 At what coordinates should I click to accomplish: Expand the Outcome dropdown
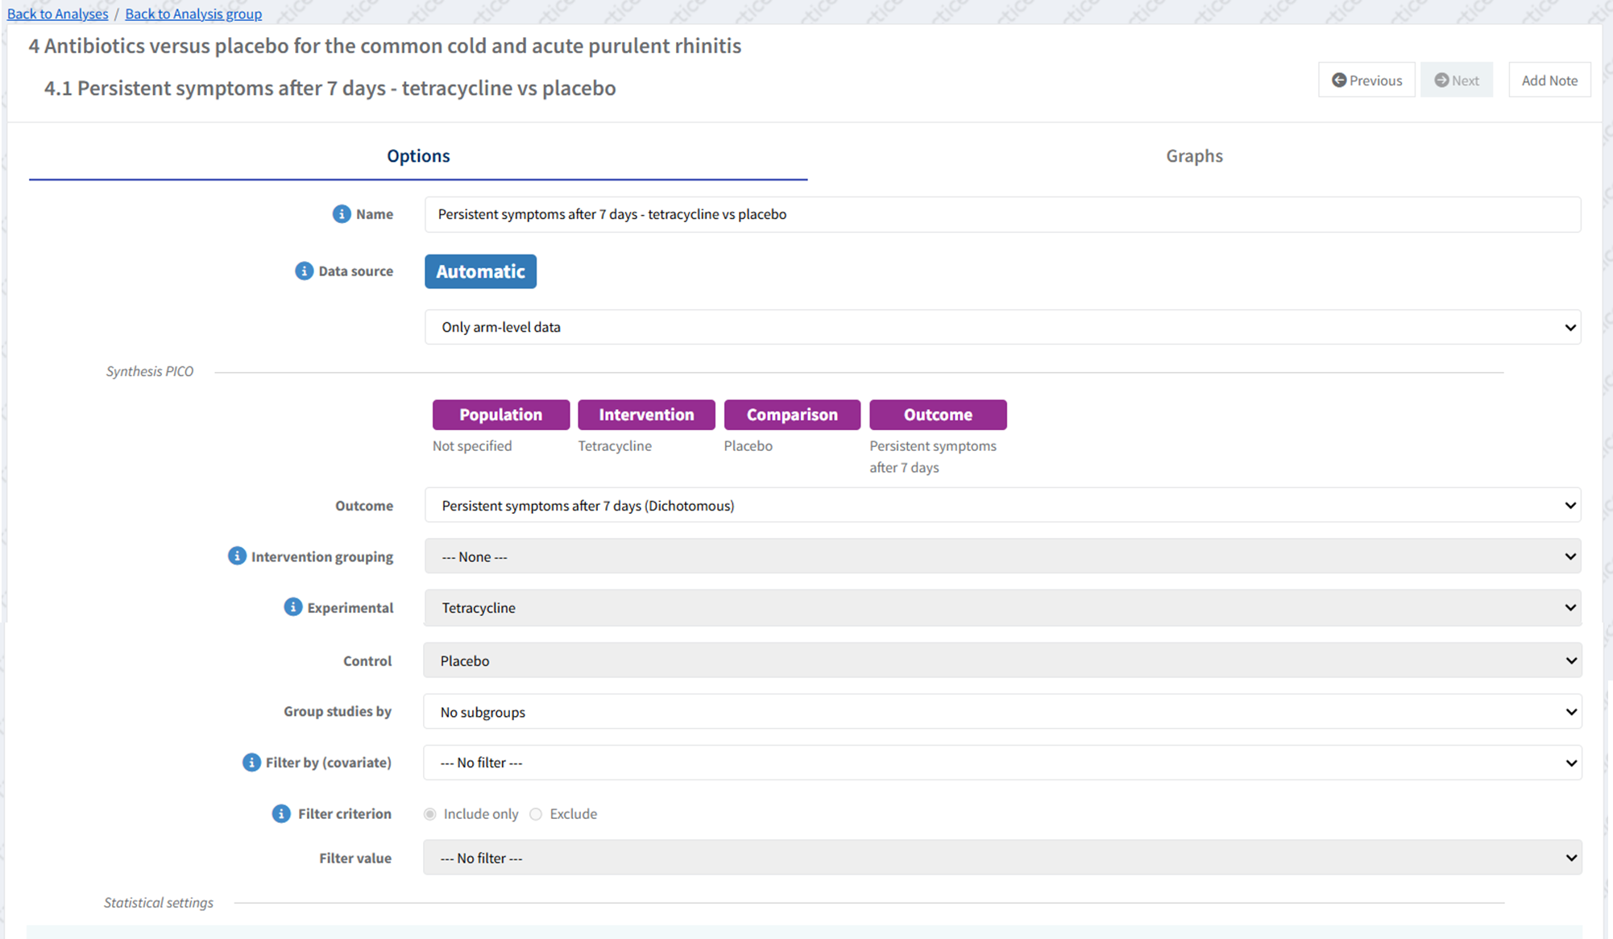pyautogui.click(x=1001, y=506)
